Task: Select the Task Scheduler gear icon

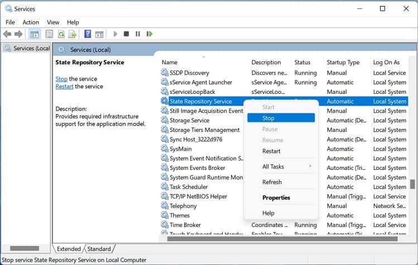Action: click(x=165, y=187)
